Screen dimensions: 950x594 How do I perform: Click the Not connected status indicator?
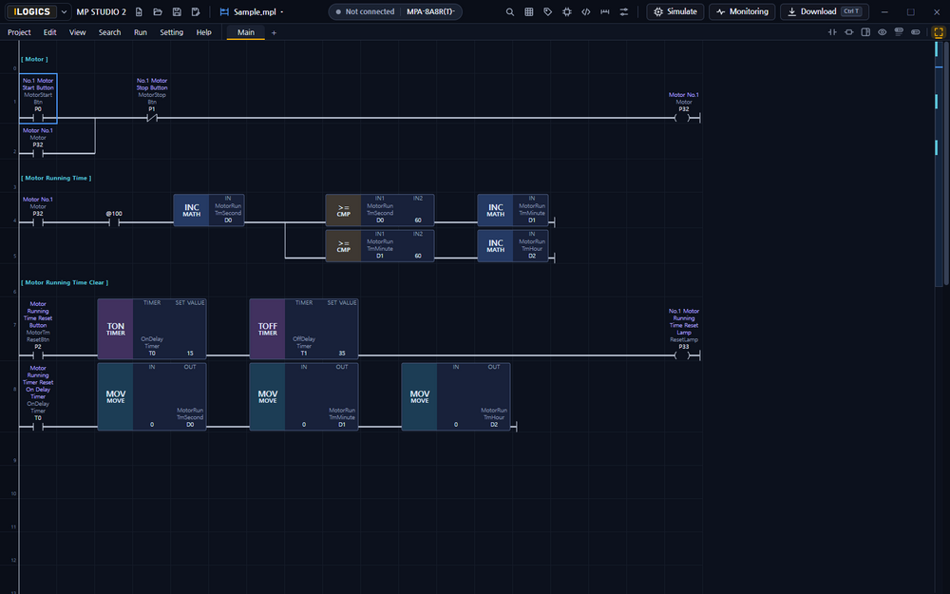(366, 11)
